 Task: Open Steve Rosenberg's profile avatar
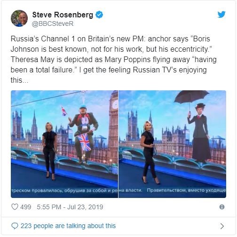point(19,18)
